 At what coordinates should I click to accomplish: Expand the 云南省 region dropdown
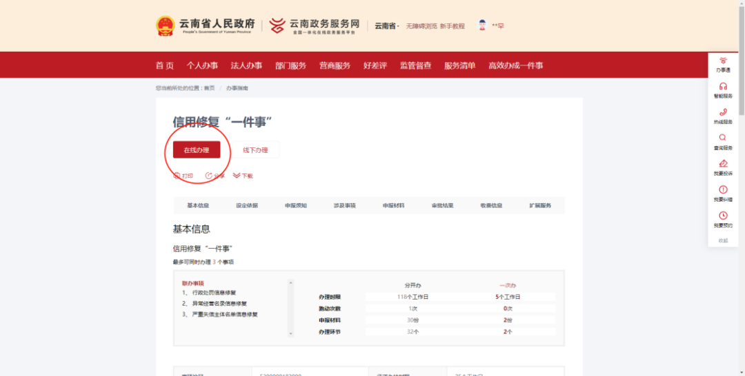(386, 26)
